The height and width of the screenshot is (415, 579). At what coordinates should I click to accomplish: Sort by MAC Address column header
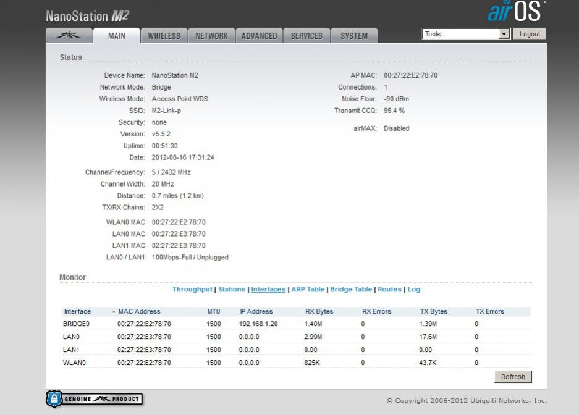pos(139,311)
